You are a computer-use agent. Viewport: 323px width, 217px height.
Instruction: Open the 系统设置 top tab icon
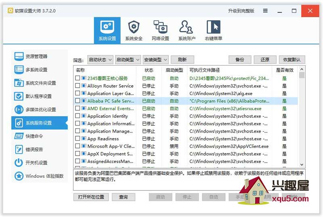coord(107,27)
